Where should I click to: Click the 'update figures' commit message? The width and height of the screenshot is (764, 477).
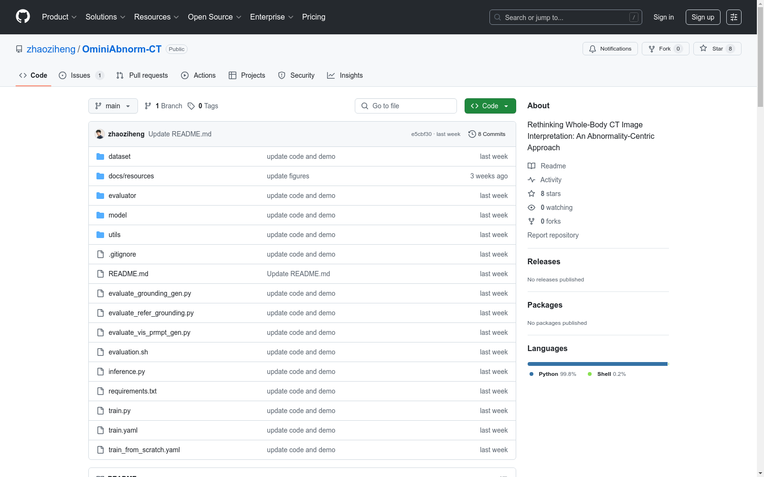pos(288,176)
